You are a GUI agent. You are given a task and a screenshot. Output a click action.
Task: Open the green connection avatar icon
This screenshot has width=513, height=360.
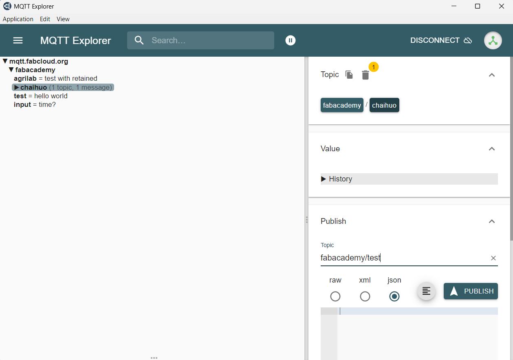(x=493, y=40)
